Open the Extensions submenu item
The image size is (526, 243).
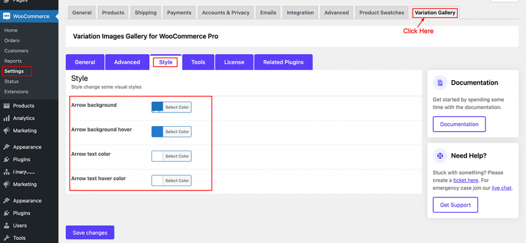click(16, 92)
